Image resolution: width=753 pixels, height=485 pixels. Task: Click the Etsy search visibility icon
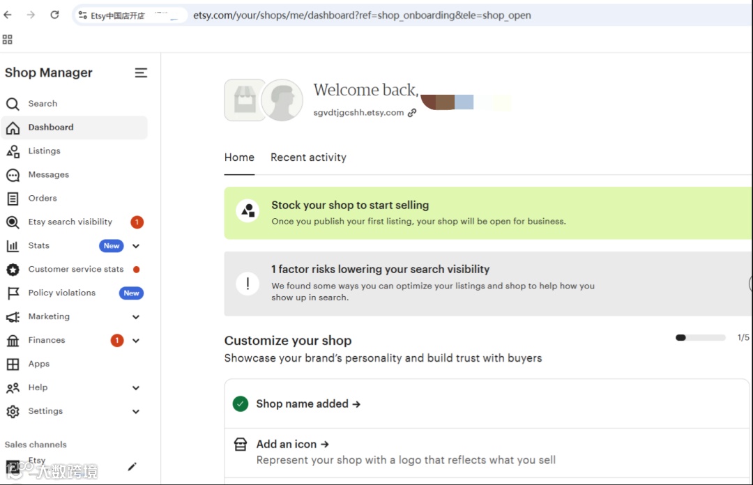click(13, 222)
